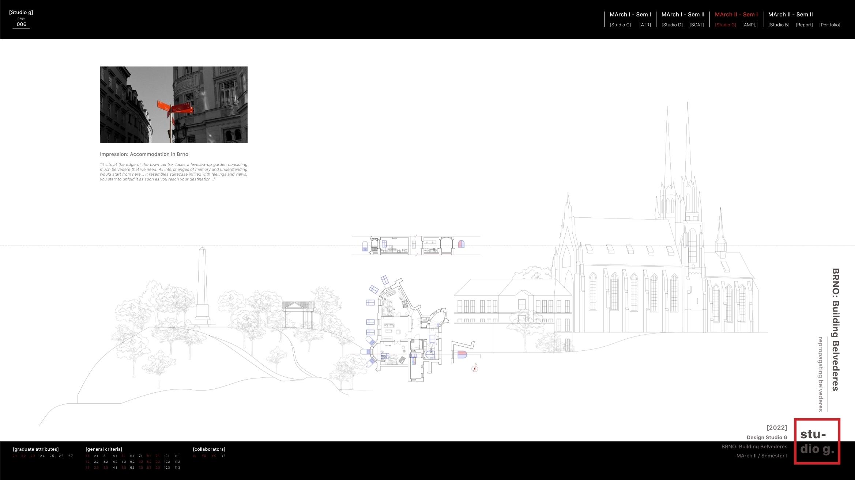
Task: Click the red arched window in section
Action: click(x=461, y=244)
